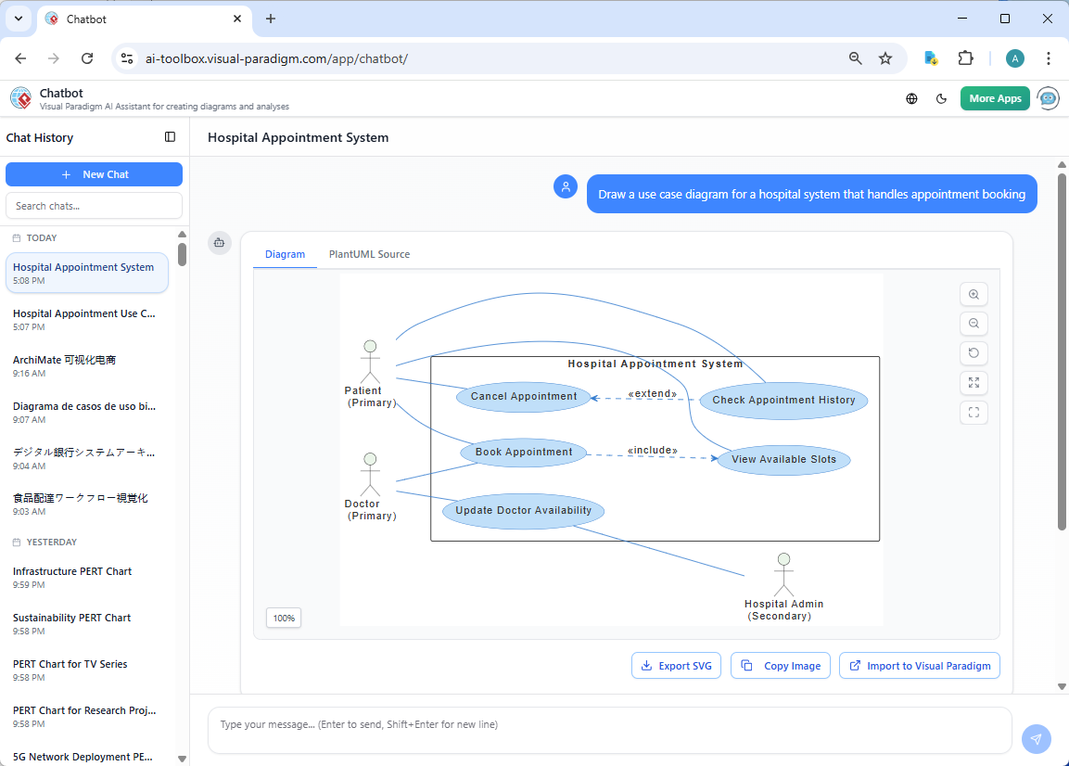Viewport: 1069px width, 766px height.
Task: Open the Chrome browser menu
Action: tap(1049, 57)
